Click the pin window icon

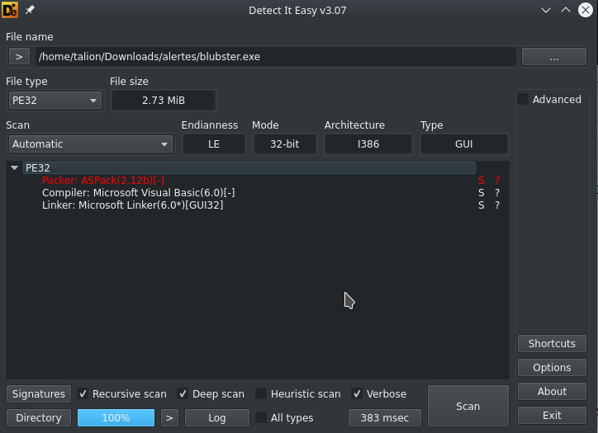[31, 10]
